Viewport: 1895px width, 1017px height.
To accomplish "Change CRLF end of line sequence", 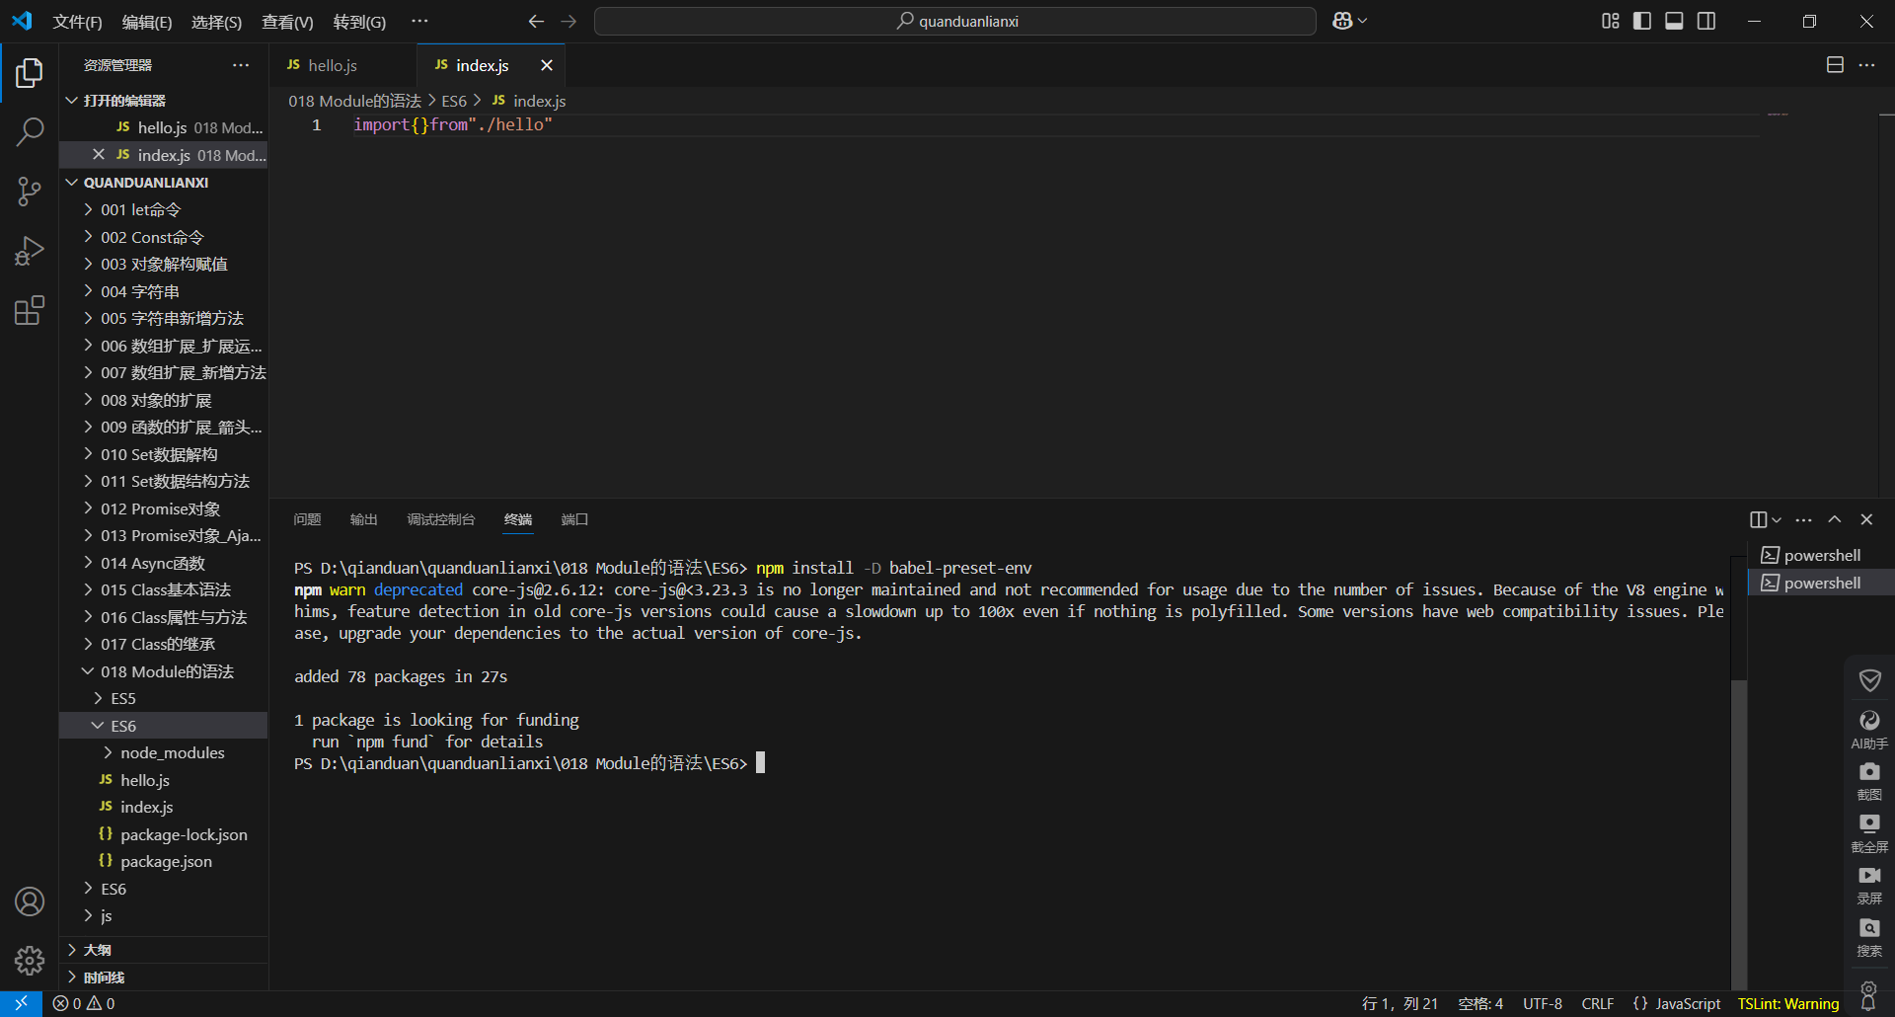I will [x=1597, y=1003].
